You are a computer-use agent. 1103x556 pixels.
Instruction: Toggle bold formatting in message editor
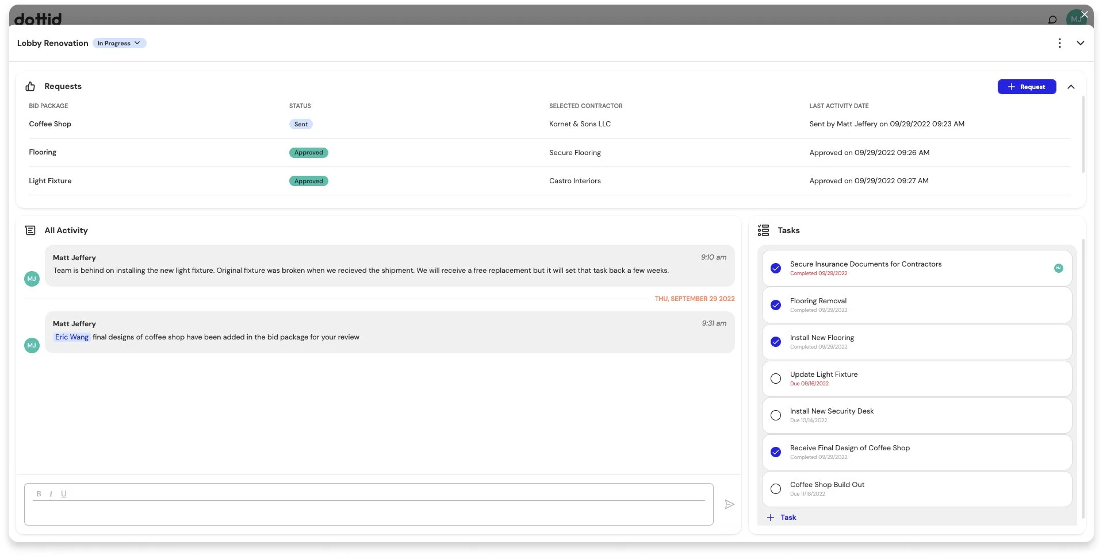click(x=39, y=494)
